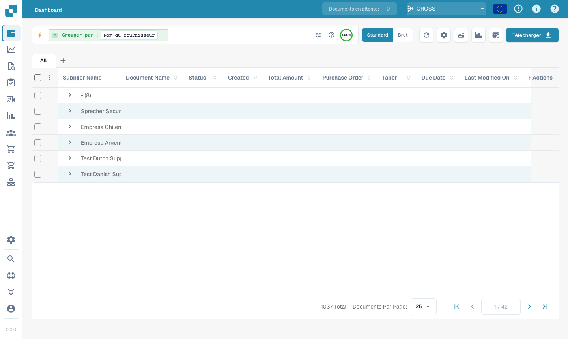Open the filter sliders icon in the search bar

pos(318,35)
